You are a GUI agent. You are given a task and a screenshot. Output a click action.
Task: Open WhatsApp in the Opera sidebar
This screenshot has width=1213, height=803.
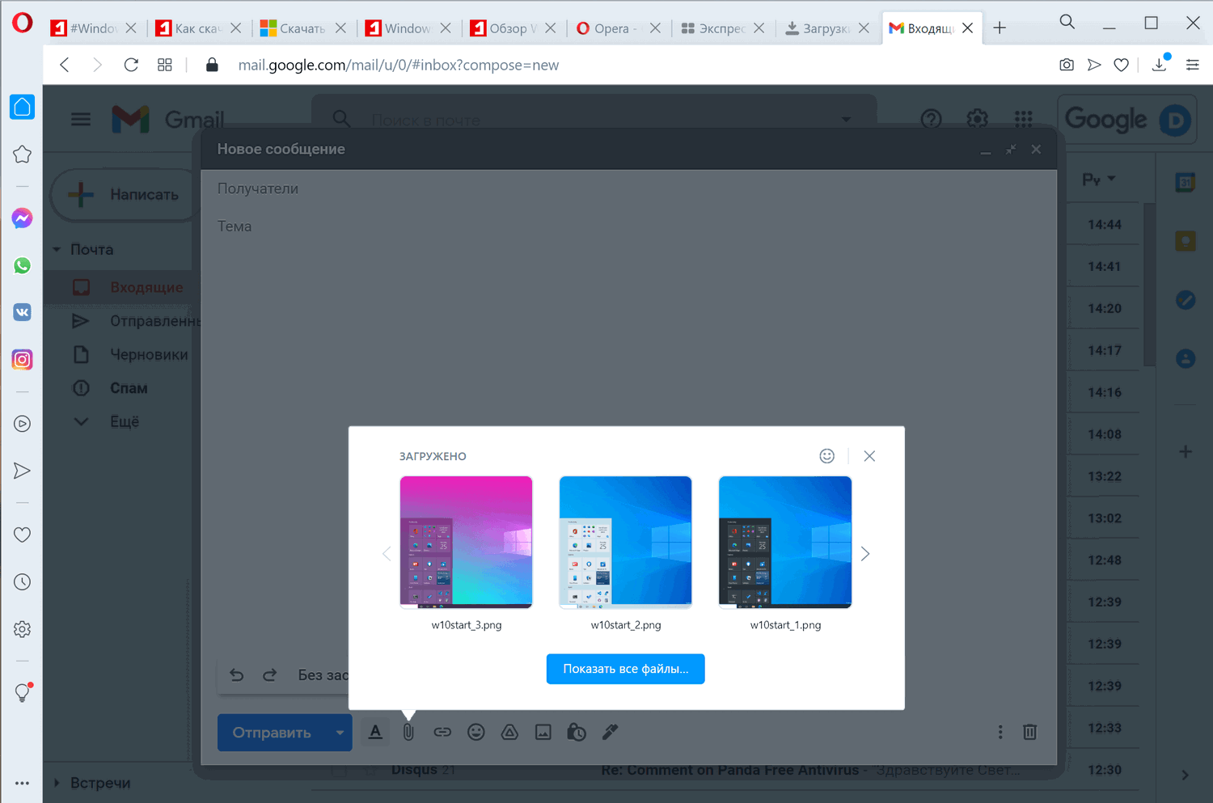(22, 265)
